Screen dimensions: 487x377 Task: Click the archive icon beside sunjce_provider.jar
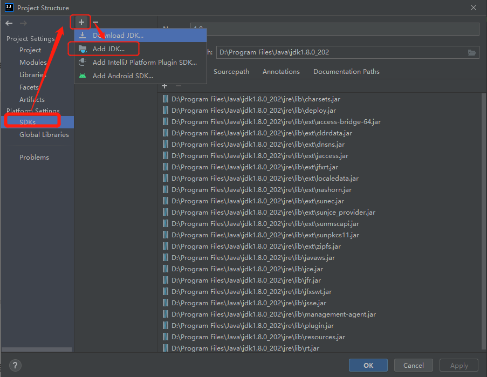click(166, 213)
